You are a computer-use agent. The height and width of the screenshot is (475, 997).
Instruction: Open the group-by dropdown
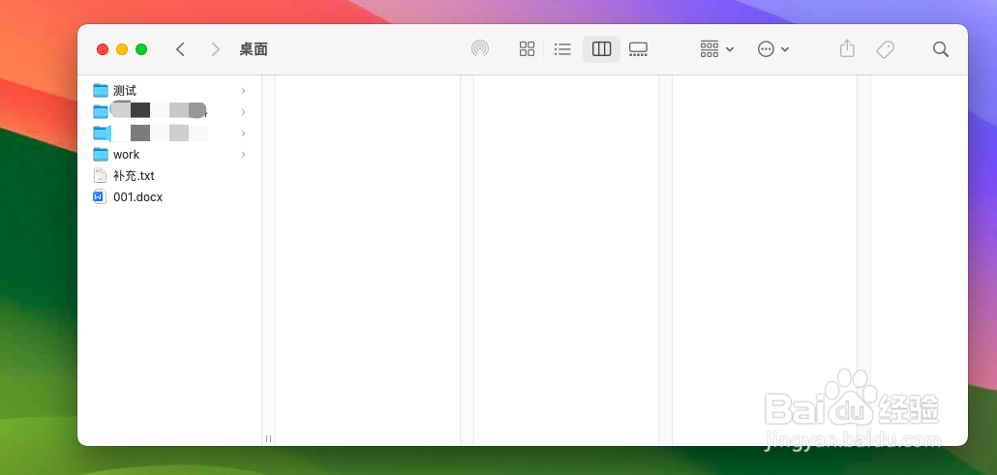tap(716, 49)
